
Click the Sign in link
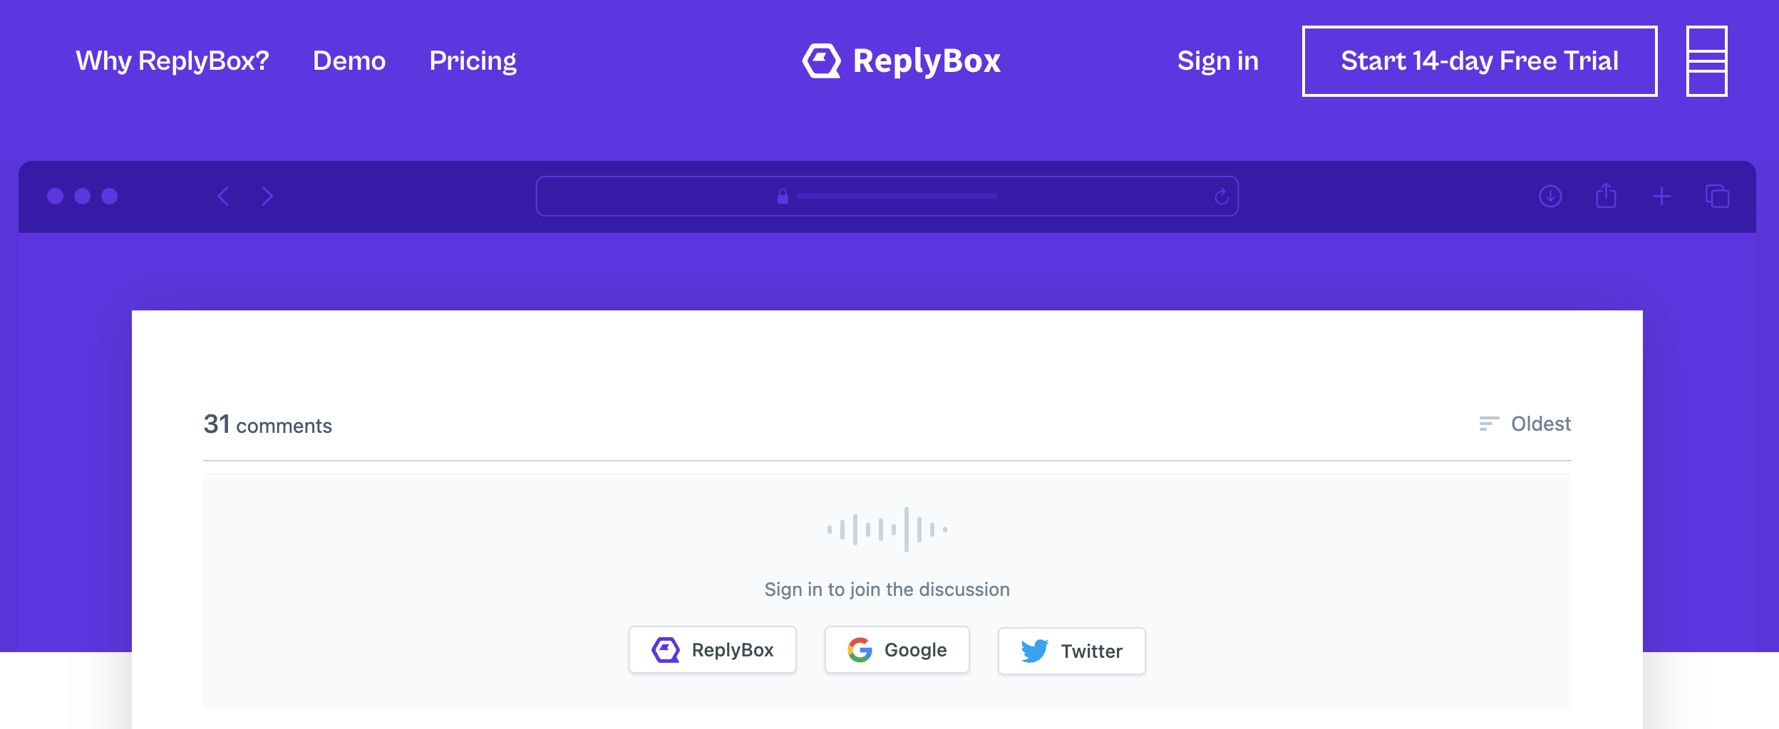click(1218, 61)
